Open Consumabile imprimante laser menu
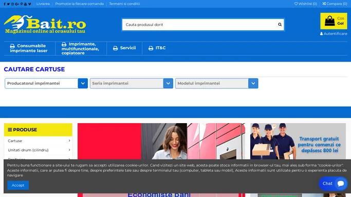 (29, 48)
